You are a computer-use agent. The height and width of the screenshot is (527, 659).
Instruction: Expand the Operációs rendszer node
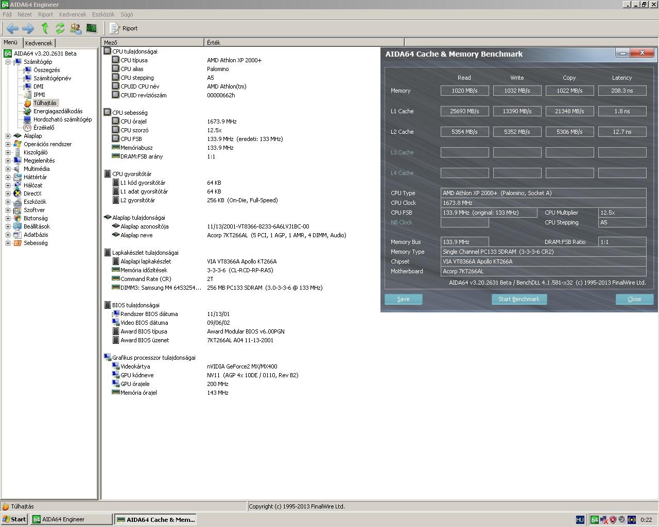tap(8, 144)
